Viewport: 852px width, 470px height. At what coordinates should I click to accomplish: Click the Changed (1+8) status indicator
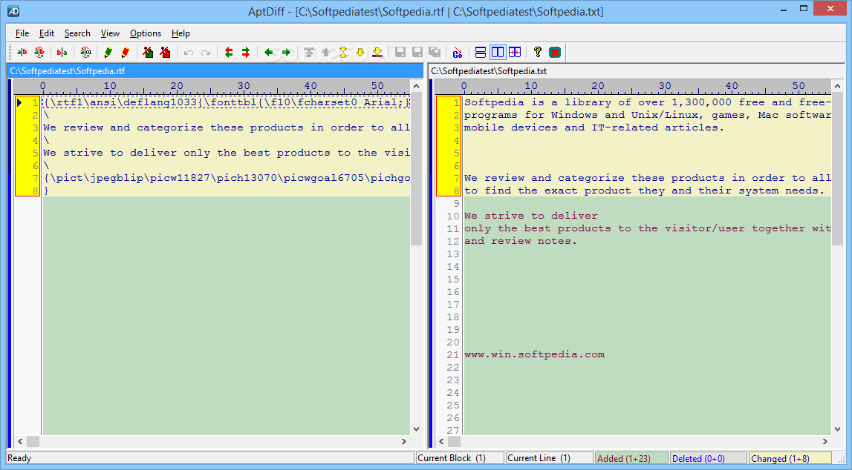pos(790,459)
